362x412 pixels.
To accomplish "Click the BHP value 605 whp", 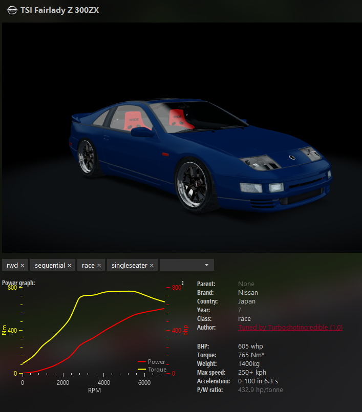I will click(250, 346).
